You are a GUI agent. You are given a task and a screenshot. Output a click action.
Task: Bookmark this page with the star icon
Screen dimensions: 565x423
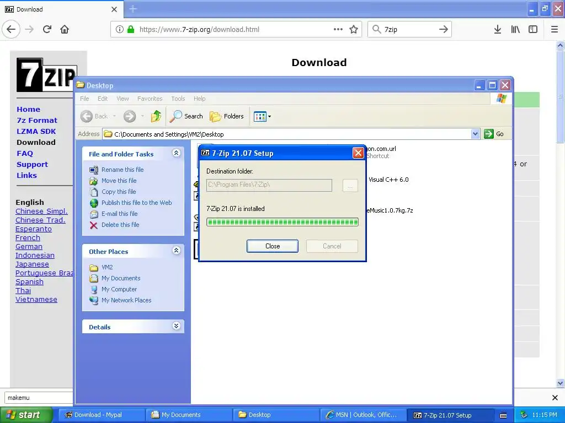(354, 29)
